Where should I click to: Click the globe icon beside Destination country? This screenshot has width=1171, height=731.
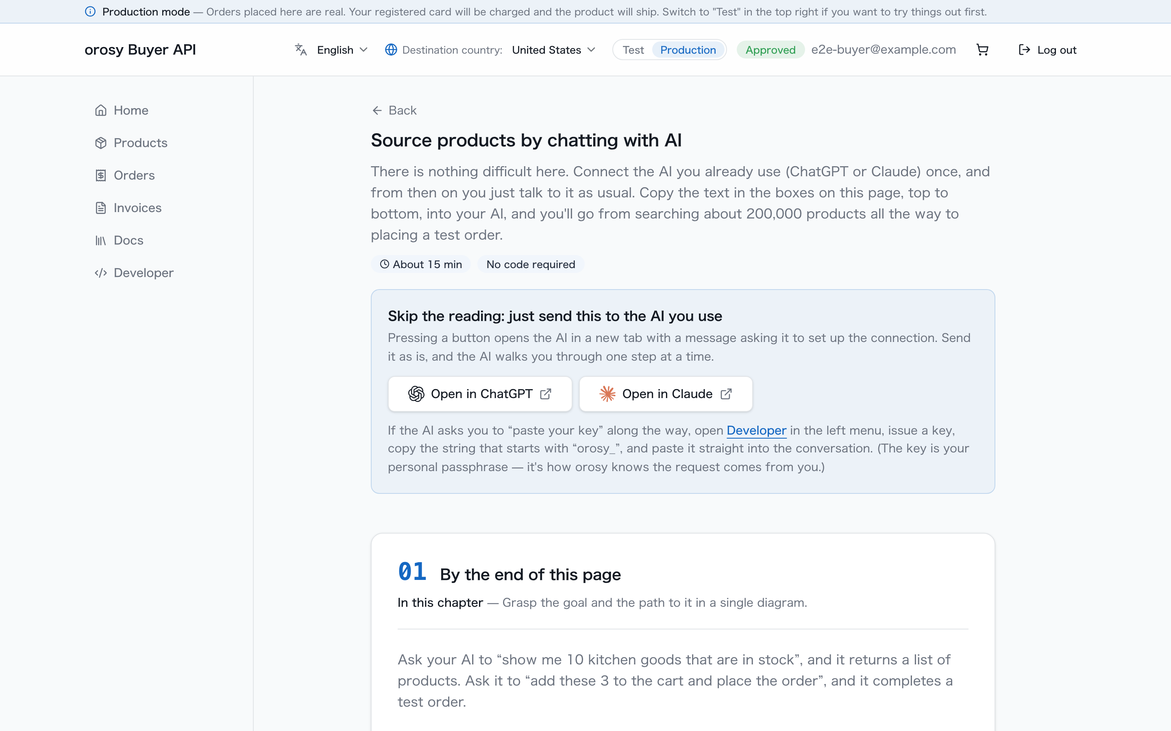coord(391,50)
